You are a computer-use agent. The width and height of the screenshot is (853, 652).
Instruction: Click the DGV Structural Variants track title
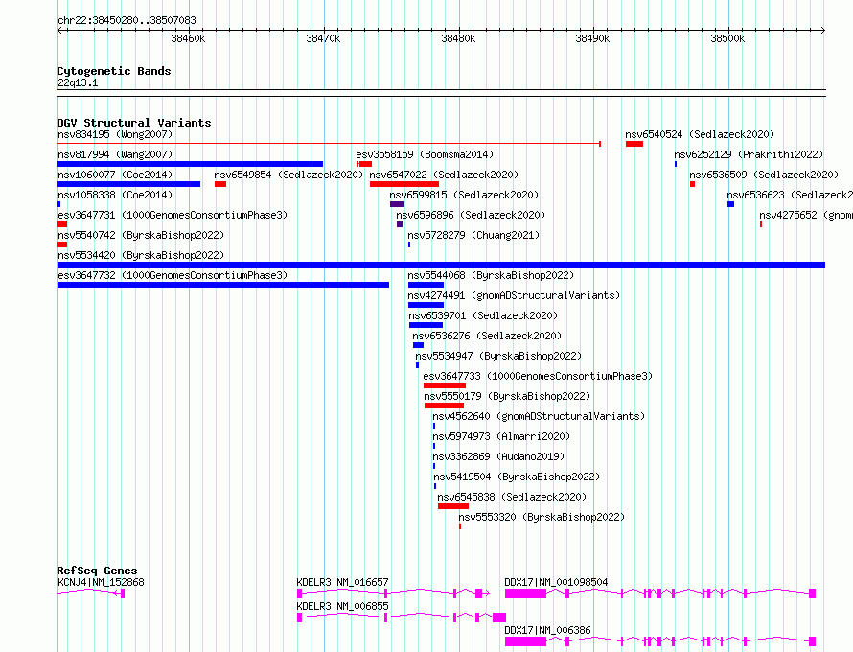(134, 123)
